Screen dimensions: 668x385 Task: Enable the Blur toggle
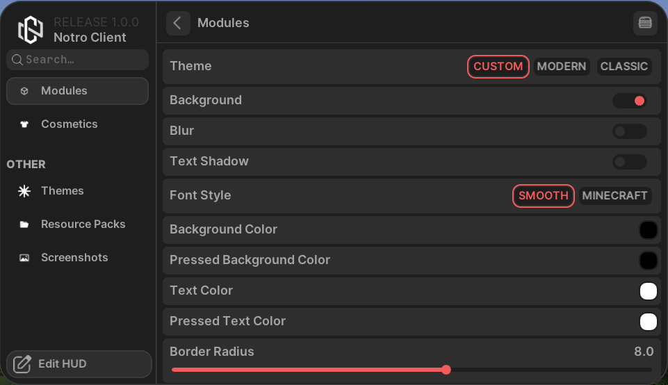point(629,131)
